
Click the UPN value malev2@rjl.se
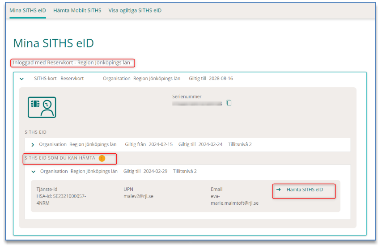(x=138, y=196)
